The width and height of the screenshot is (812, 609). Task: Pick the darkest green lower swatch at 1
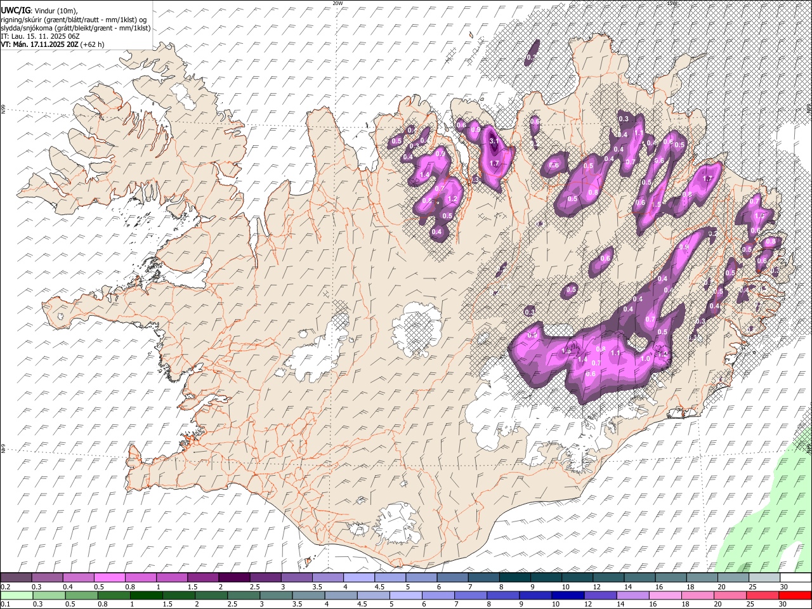tap(146, 596)
